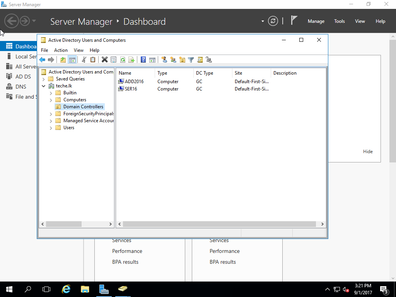The width and height of the screenshot is (396, 297).
Task: Click the create new user icon
Action: coord(164,60)
